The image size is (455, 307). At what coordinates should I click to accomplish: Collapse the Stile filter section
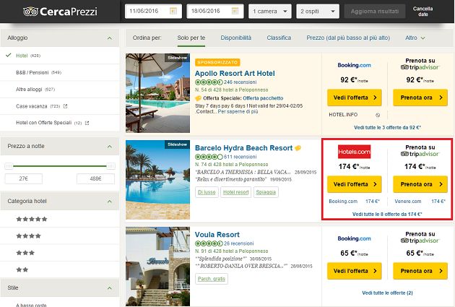pyautogui.click(x=109, y=287)
